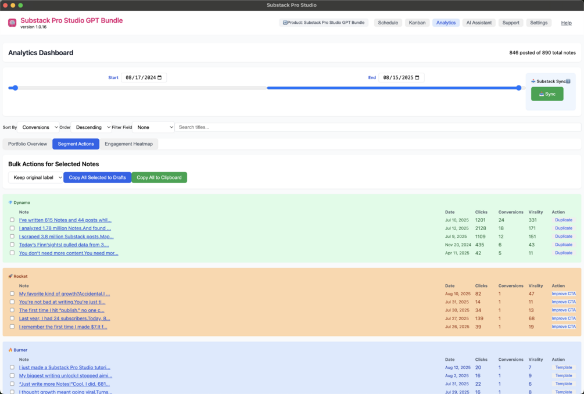Screen dimensions: 584x394
Task: Open the Start date calendar picker icon
Action: (159, 77)
